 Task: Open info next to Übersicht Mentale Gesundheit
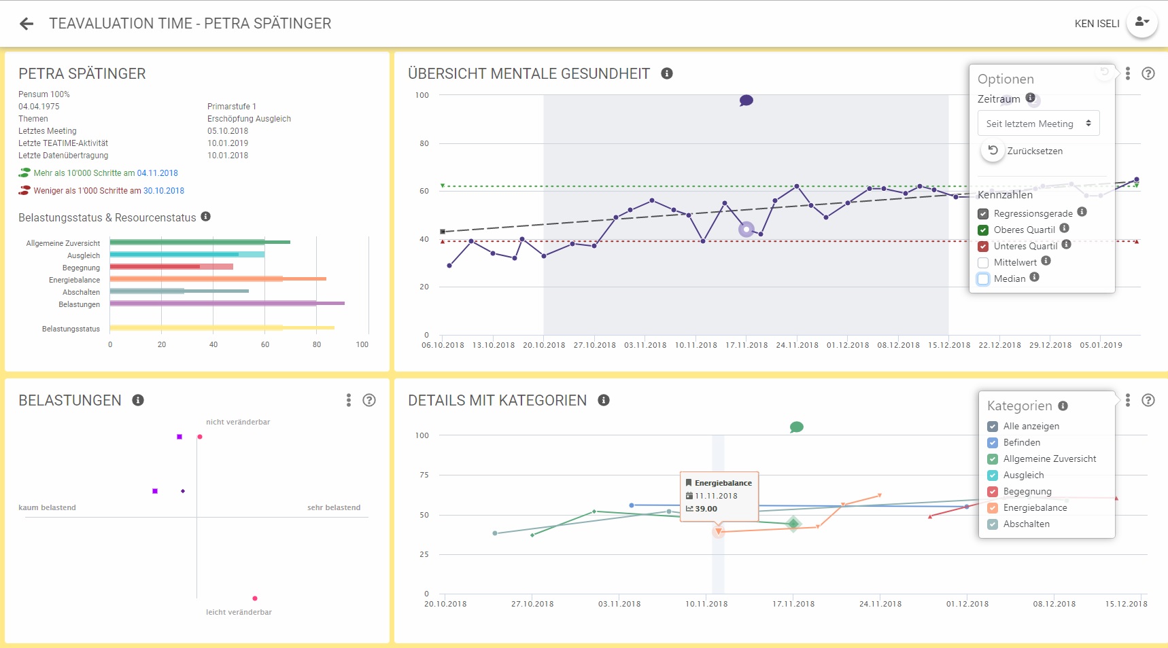pyautogui.click(x=667, y=73)
